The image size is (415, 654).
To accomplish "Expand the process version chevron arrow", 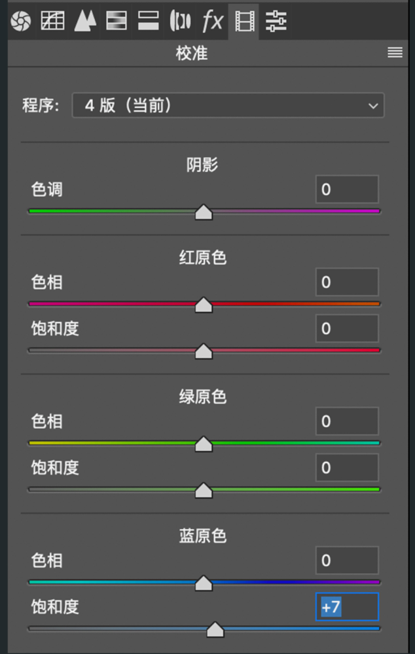I will (x=373, y=105).
